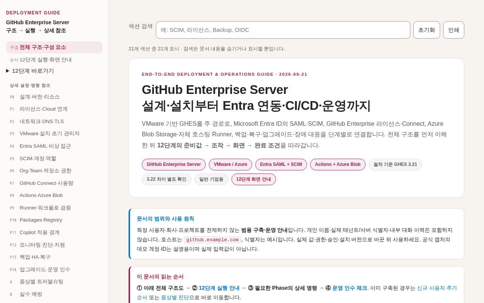Click the 12단계 화면 안내 pill link
The height and width of the screenshot is (303, 484).
click(x=254, y=179)
